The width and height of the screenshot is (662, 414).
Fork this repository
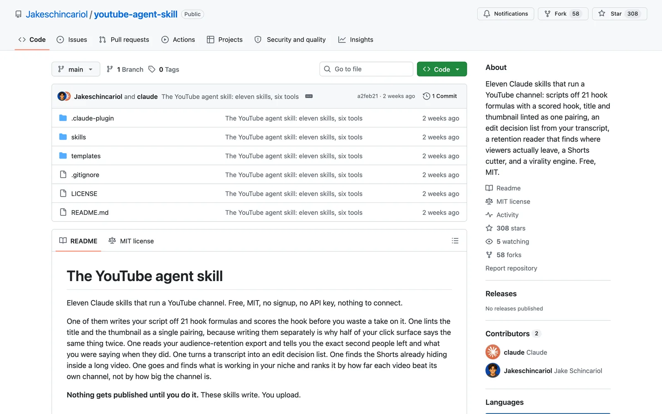point(563,14)
